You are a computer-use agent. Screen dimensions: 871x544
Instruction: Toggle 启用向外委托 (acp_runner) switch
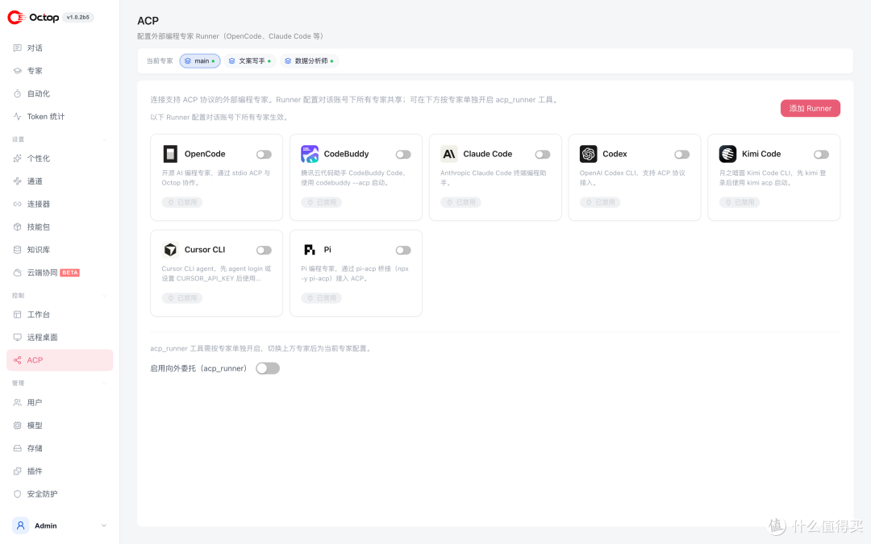(x=268, y=368)
